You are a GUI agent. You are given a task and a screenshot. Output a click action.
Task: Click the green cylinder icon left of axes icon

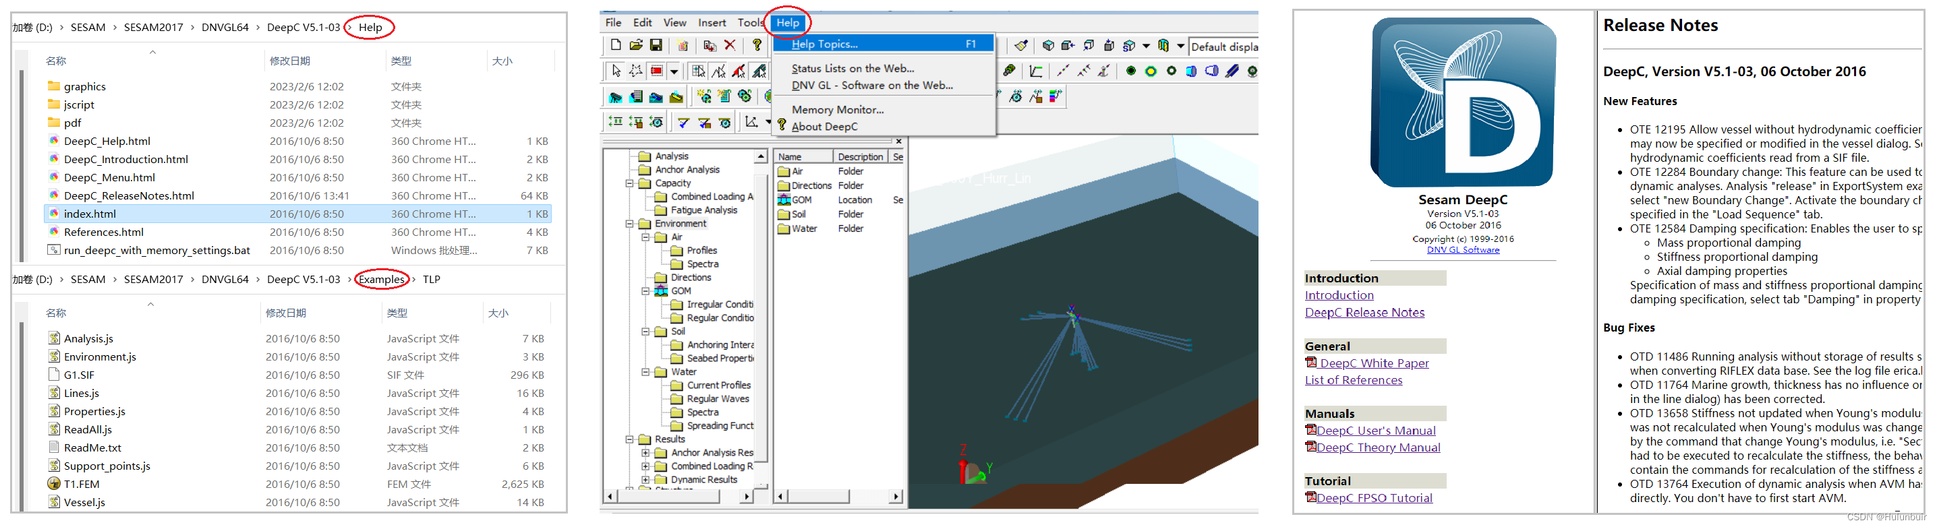coord(1009,71)
